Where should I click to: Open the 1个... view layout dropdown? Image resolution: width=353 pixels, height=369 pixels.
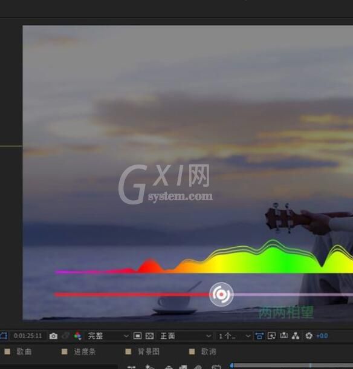click(235, 336)
